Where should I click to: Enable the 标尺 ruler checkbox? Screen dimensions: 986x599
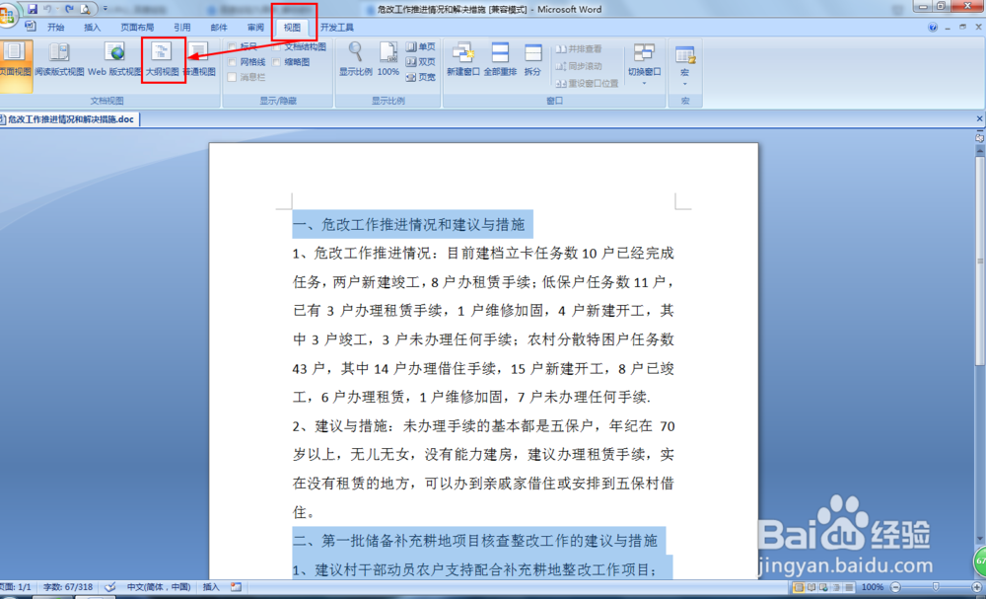[x=234, y=45]
